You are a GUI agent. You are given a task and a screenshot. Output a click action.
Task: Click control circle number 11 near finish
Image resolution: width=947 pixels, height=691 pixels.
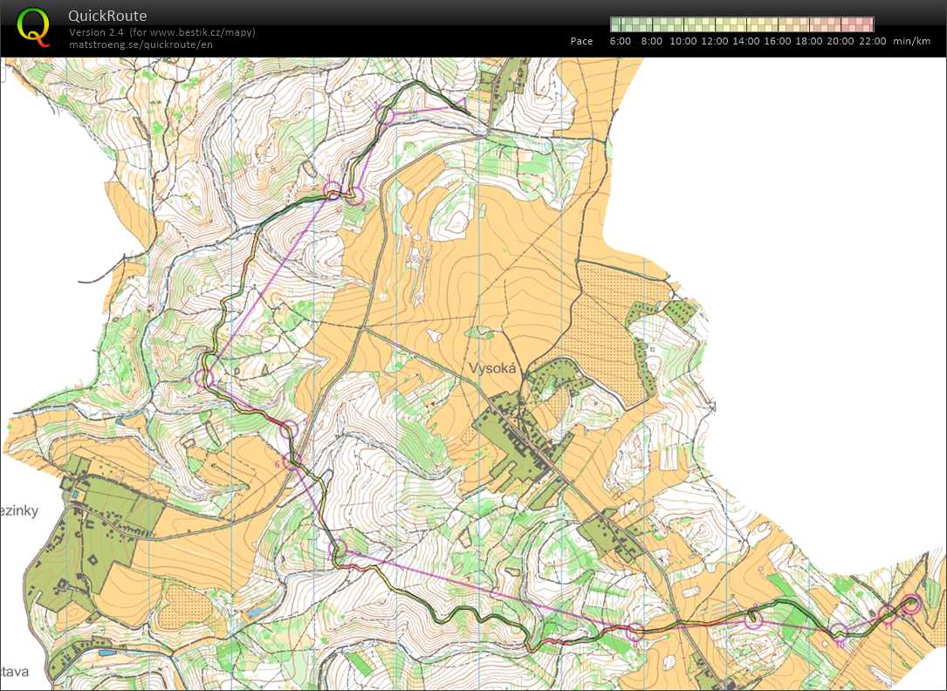[x=889, y=613]
